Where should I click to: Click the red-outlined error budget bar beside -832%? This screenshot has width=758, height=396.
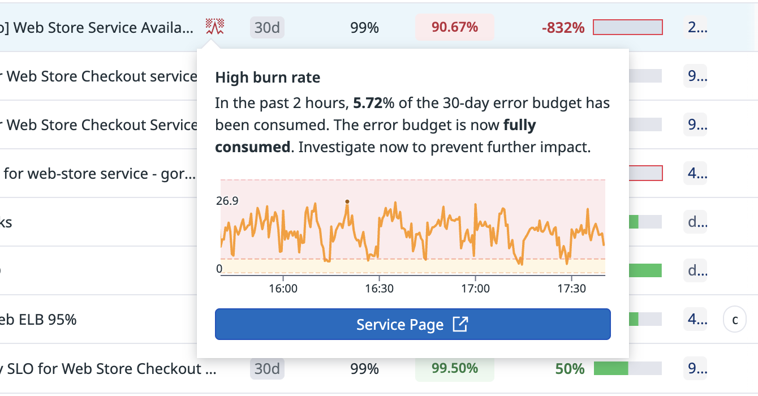pyautogui.click(x=627, y=27)
